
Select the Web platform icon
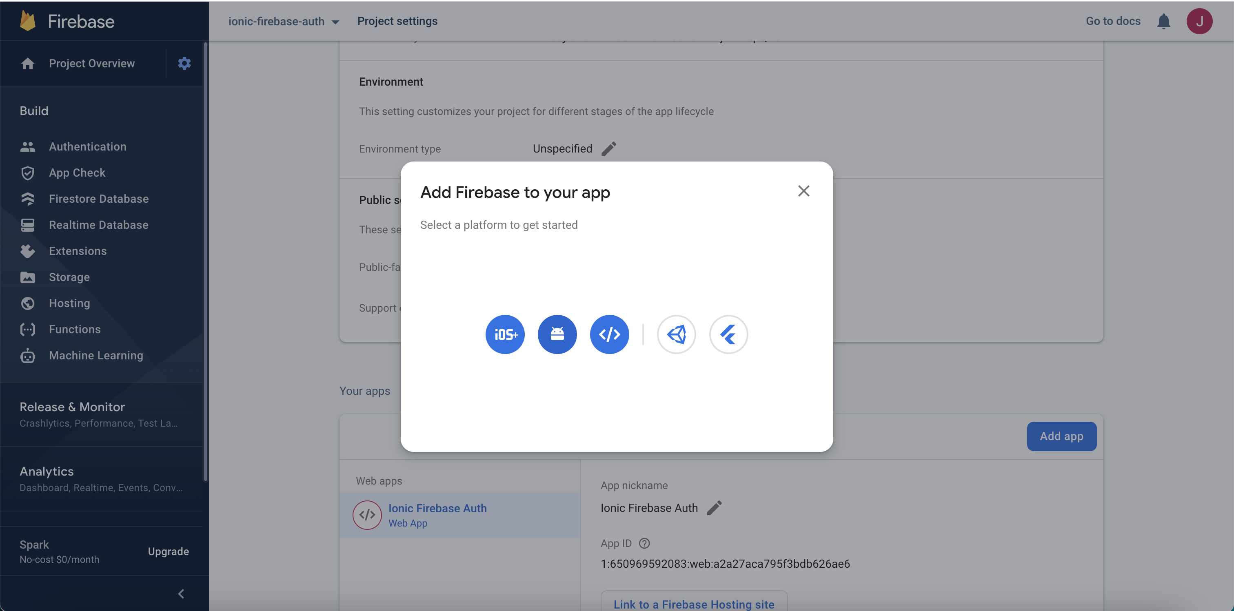click(609, 334)
